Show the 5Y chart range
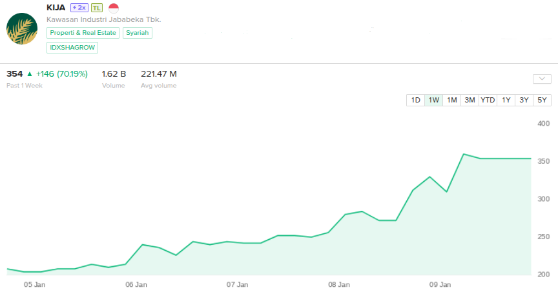The width and height of the screenshot is (558, 301). coord(542,100)
